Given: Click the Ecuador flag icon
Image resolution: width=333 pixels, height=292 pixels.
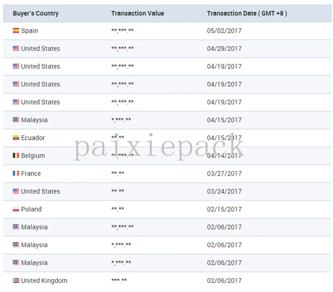Looking at the screenshot, I should click(16, 138).
